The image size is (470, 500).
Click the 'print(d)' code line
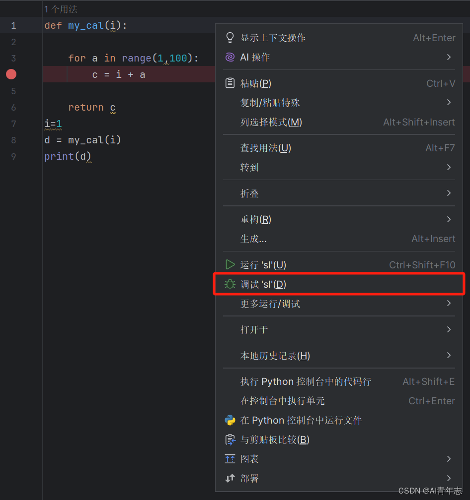tap(68, 156)
